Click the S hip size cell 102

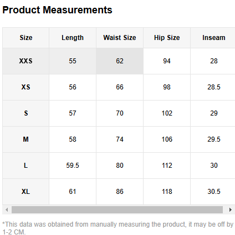(167, 113)
